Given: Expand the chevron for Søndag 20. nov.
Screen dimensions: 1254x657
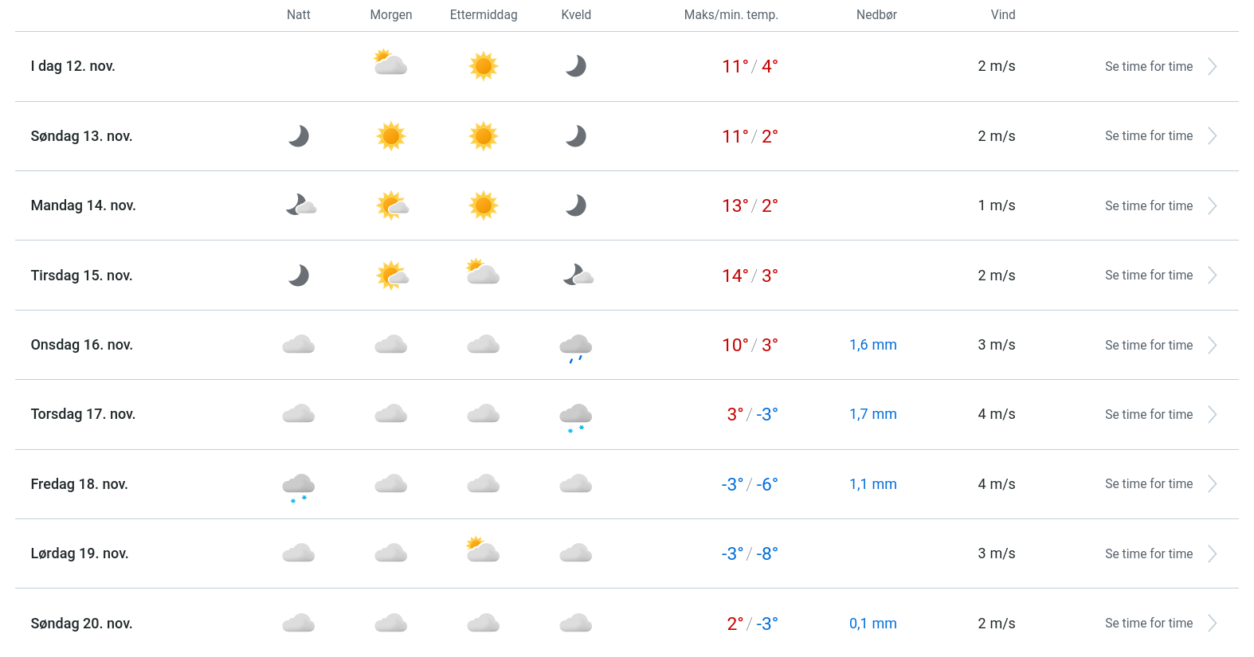Looking at the screenshot, I should (x=1212, y=624).
